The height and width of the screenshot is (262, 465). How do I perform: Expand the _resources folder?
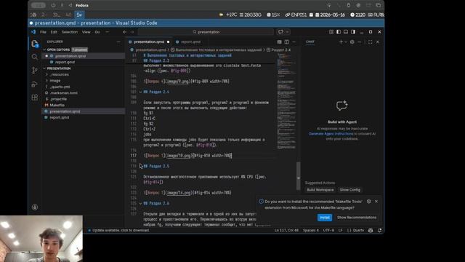[60, 74]
